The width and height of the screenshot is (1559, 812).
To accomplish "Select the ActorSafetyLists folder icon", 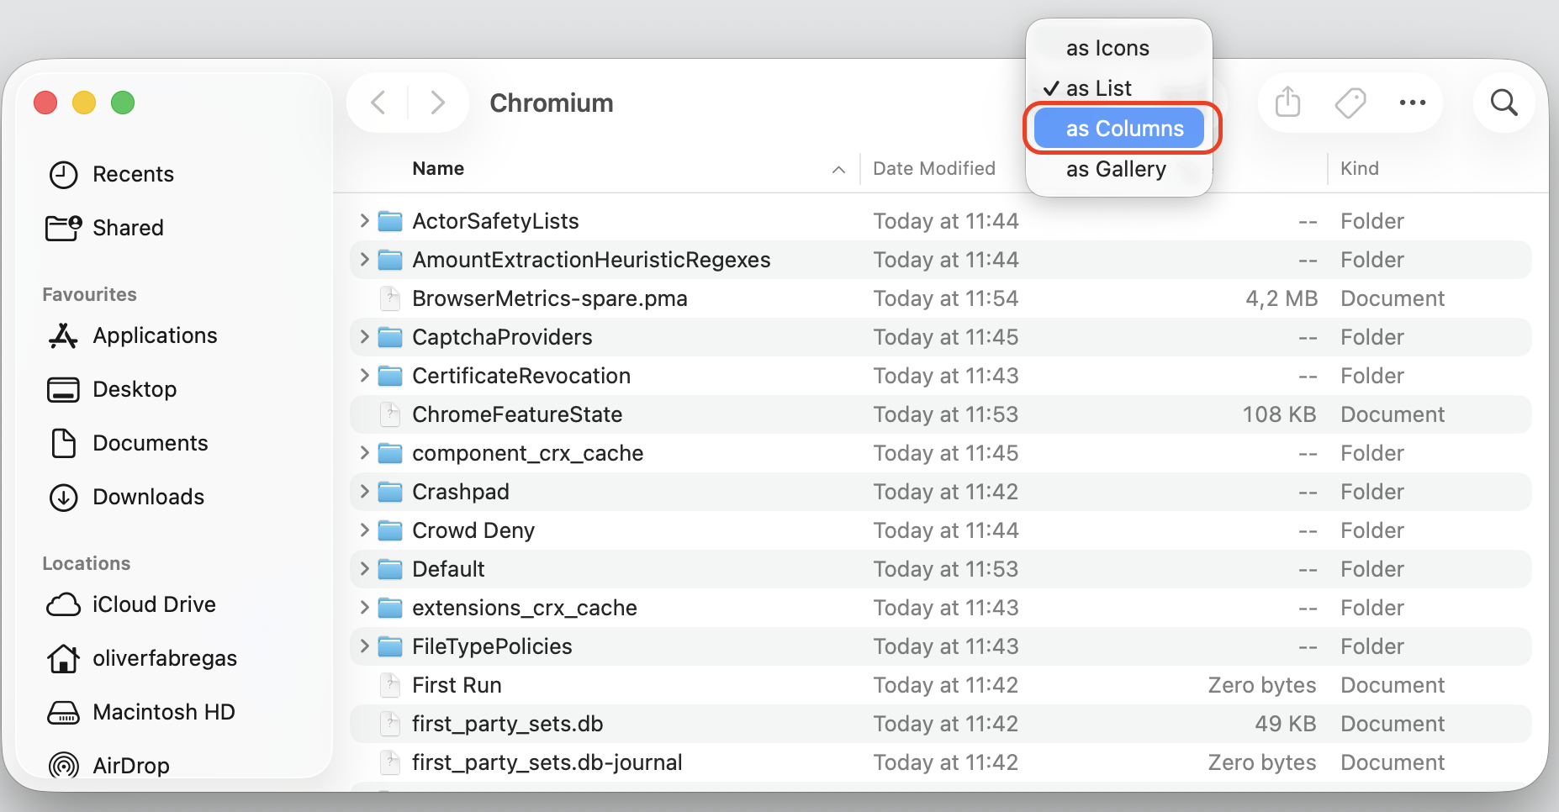I will tap(389, 221).
